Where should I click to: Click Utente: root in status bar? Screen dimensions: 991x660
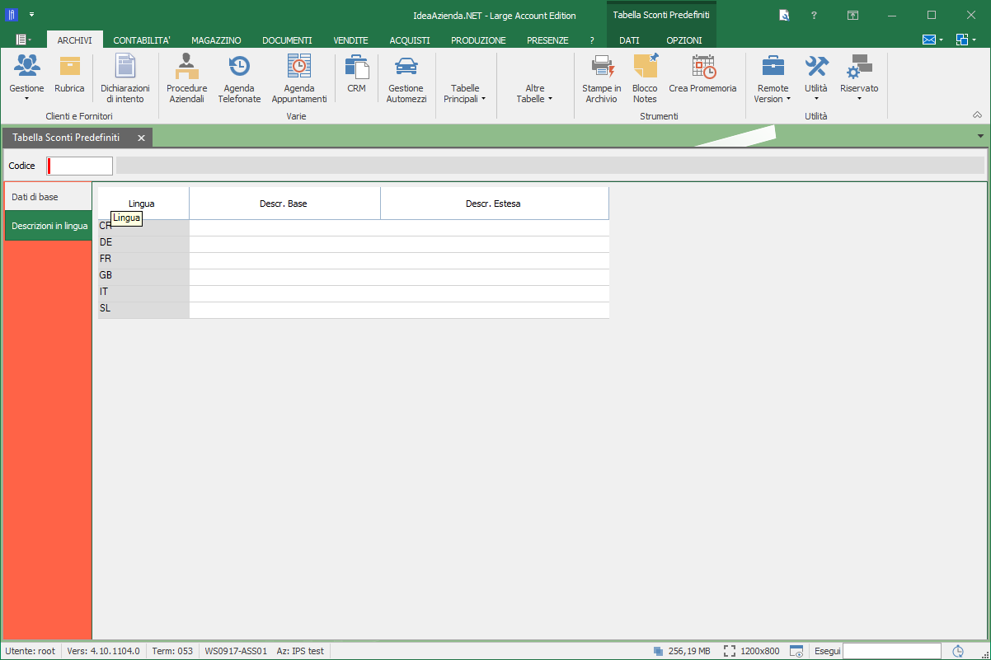click(x=31, y=651)
